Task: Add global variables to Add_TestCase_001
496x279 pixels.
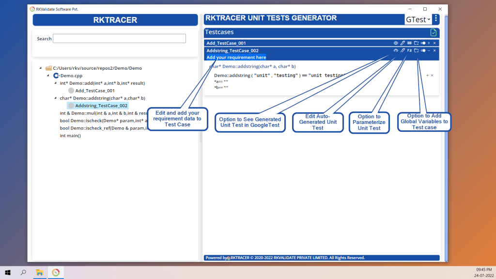Action: click(x=416, y=43)
